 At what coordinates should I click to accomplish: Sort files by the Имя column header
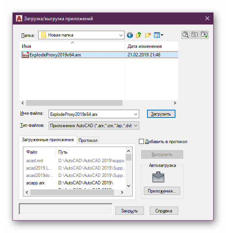click(x=72, y=46)
